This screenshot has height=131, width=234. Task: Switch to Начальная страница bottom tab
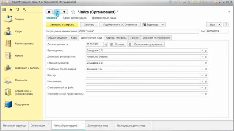(14, 126)
